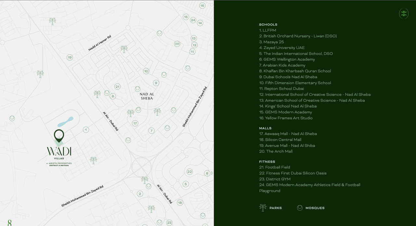Tap map marker number 20
Viewport: 416px width, 226px height.
(x=177, y=44)
